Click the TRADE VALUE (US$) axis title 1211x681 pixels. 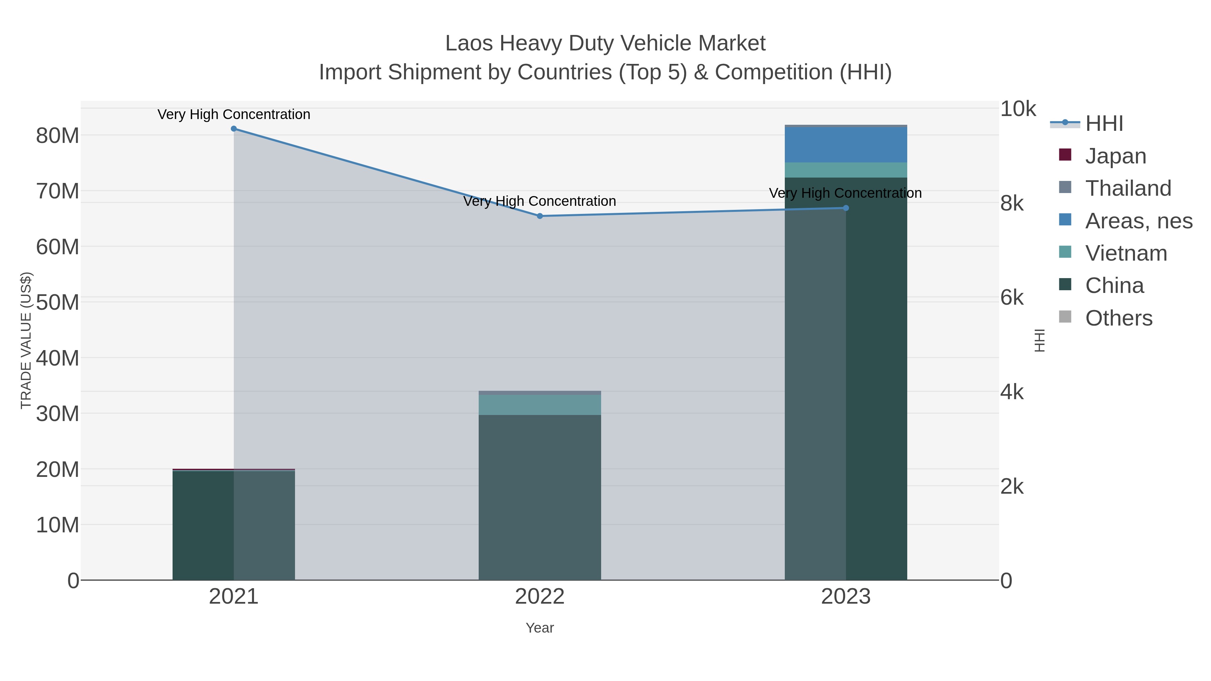pos(26,340)
